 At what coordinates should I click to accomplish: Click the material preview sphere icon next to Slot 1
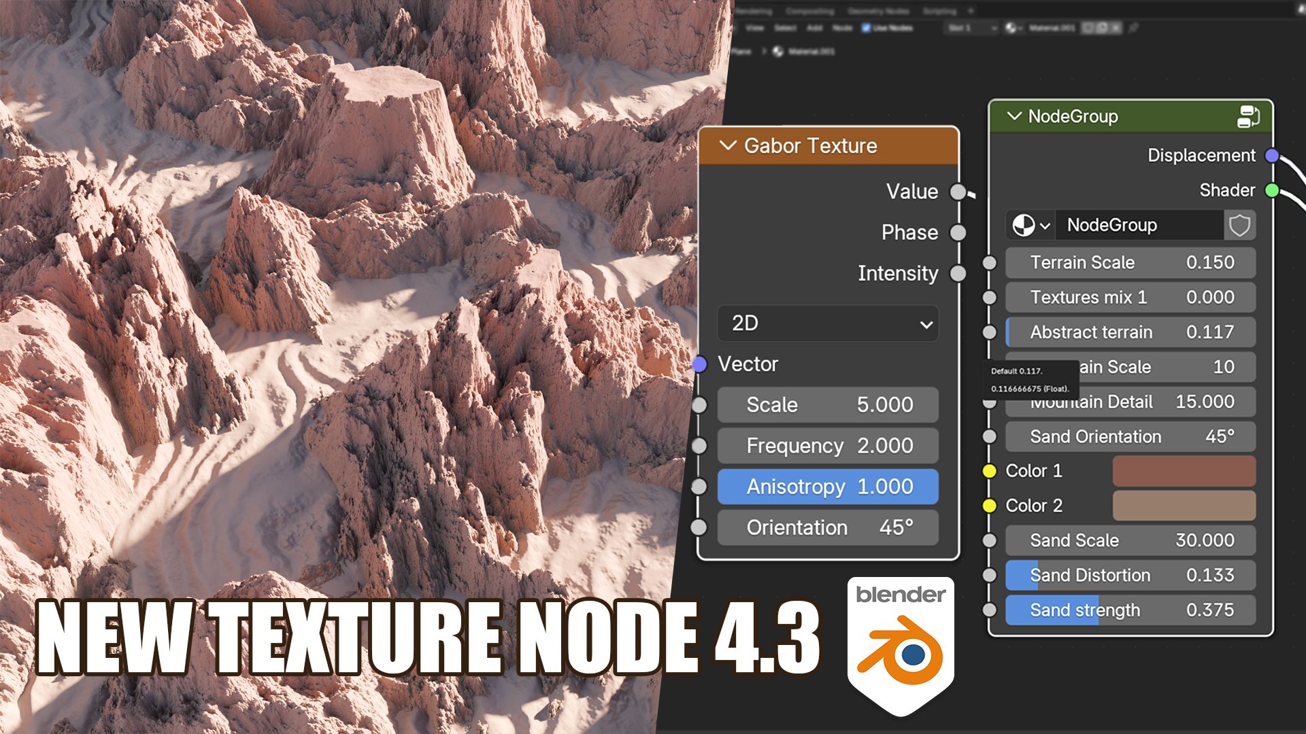click(1011, 27)
